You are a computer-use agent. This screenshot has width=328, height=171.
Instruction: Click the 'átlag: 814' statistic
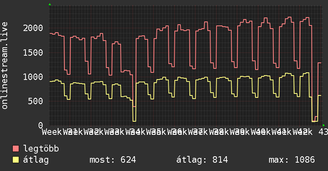click(202, 160)
